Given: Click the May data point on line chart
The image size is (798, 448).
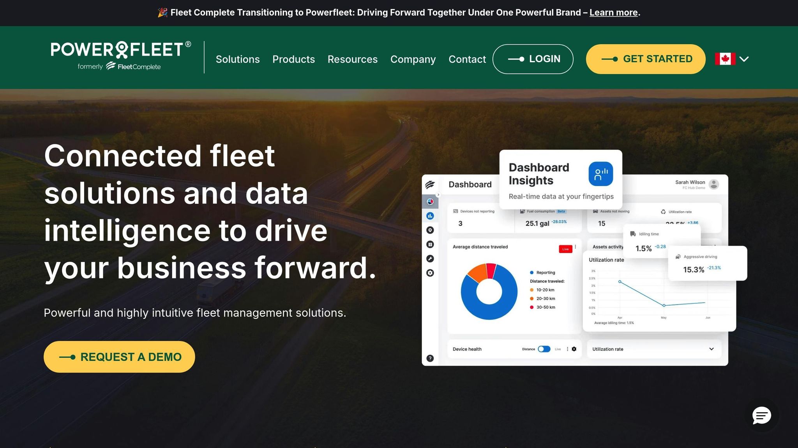Looking at the screenshot, I should tap(664, 306).
